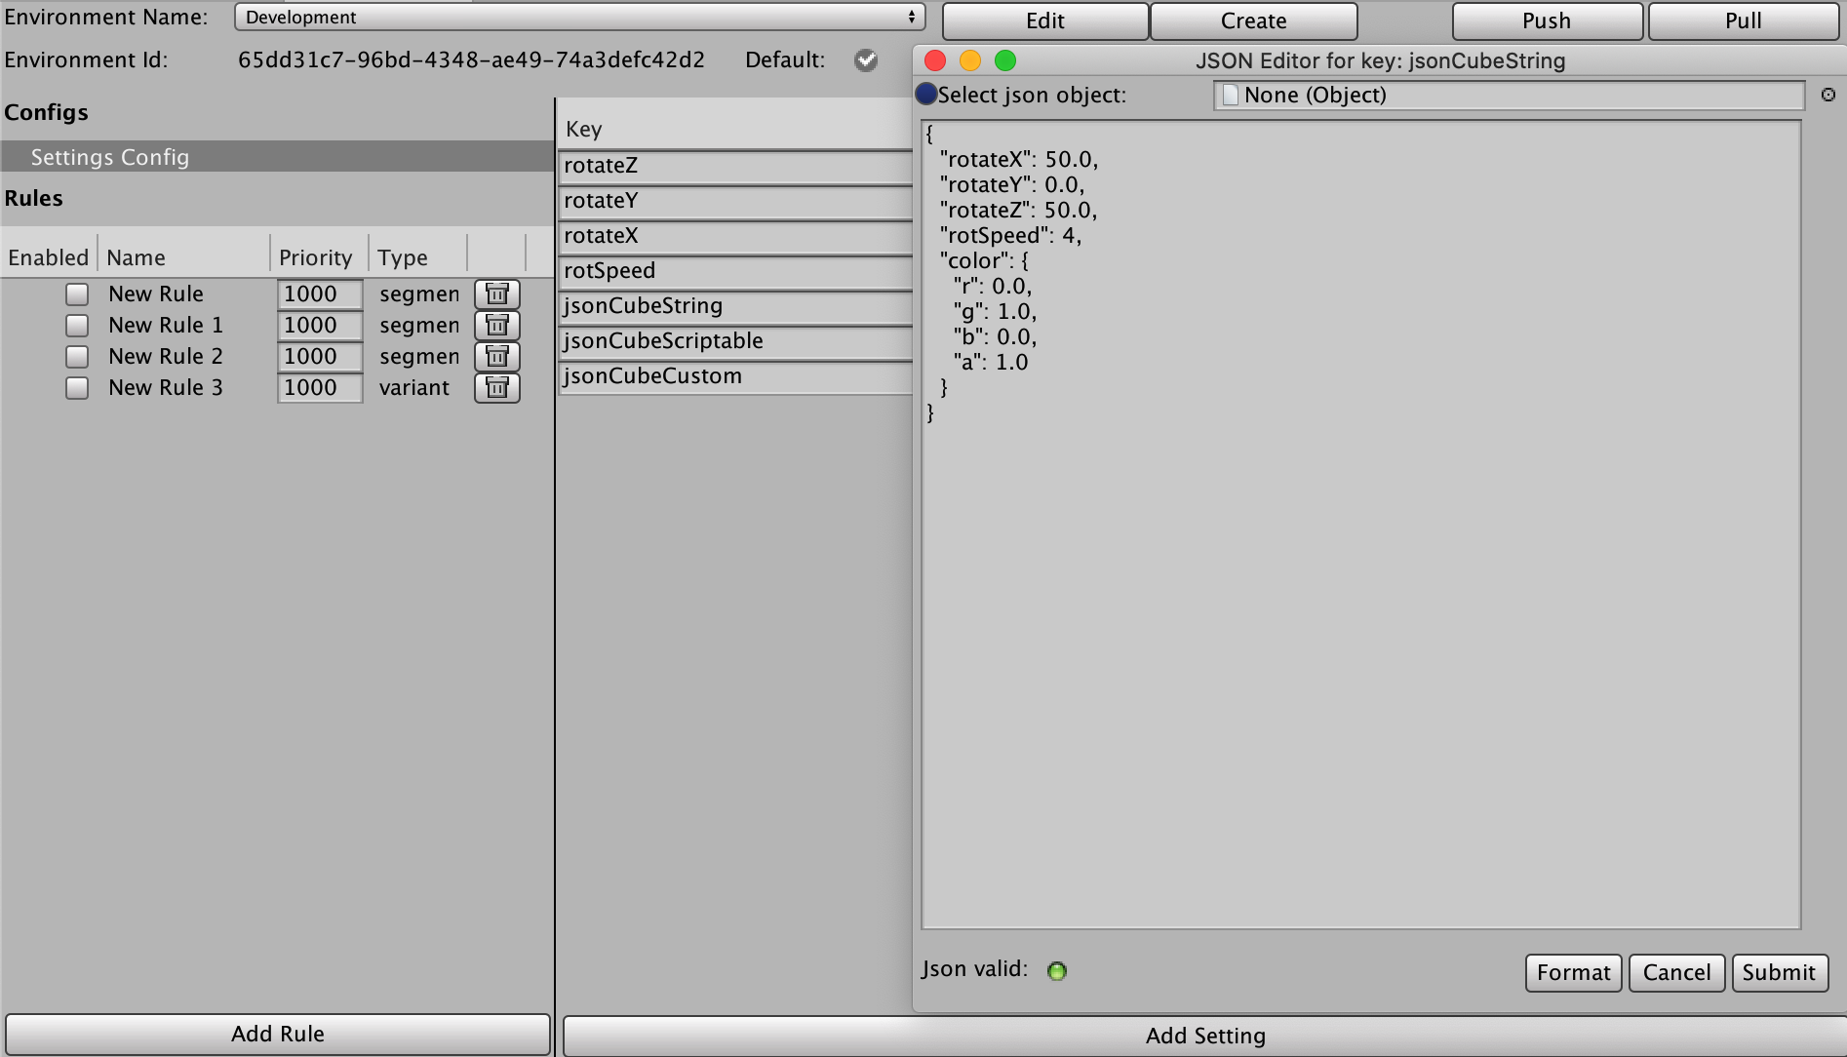Enable the "New Rule 2" checkbox
The width and height of the screenshot is (1847, 1057).
click(77, 356)
